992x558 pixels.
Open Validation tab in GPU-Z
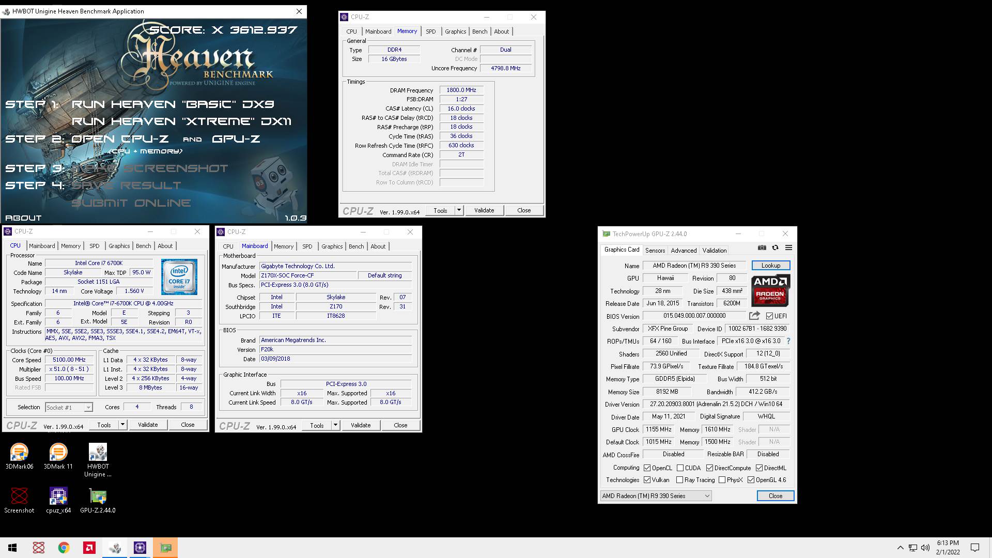click(714, 251)
